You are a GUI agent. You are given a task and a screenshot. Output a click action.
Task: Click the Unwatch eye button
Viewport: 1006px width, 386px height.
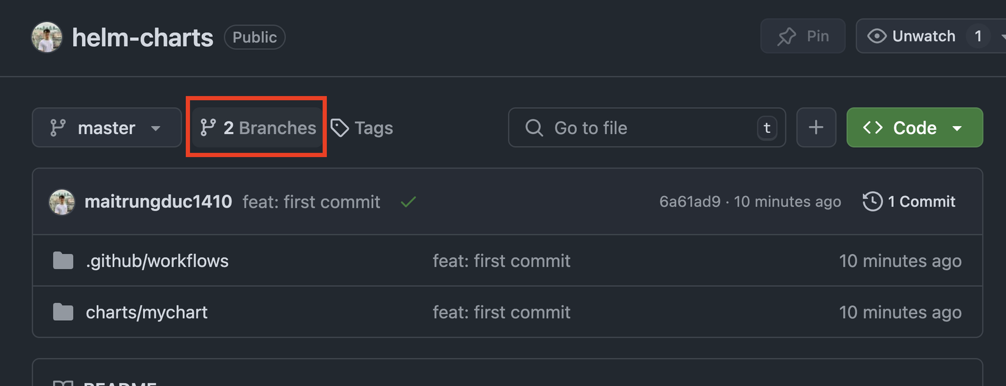pos(912,37)
